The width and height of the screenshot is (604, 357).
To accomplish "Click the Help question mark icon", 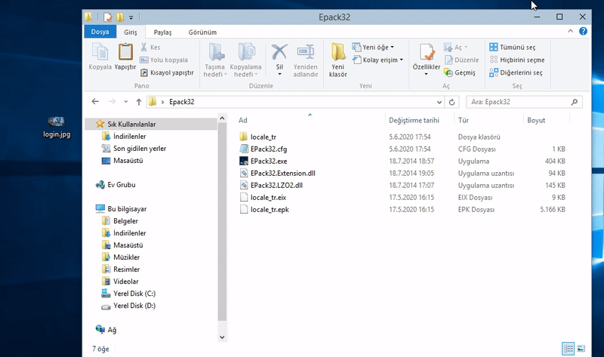I will click(x=583, y=31).
